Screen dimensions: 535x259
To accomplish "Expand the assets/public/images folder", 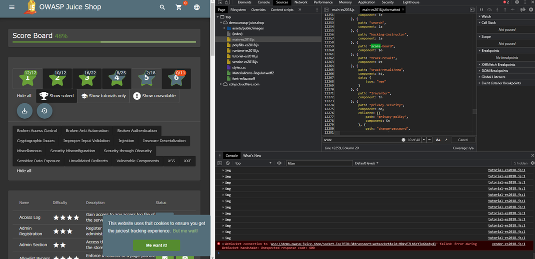I will point(224,28).
